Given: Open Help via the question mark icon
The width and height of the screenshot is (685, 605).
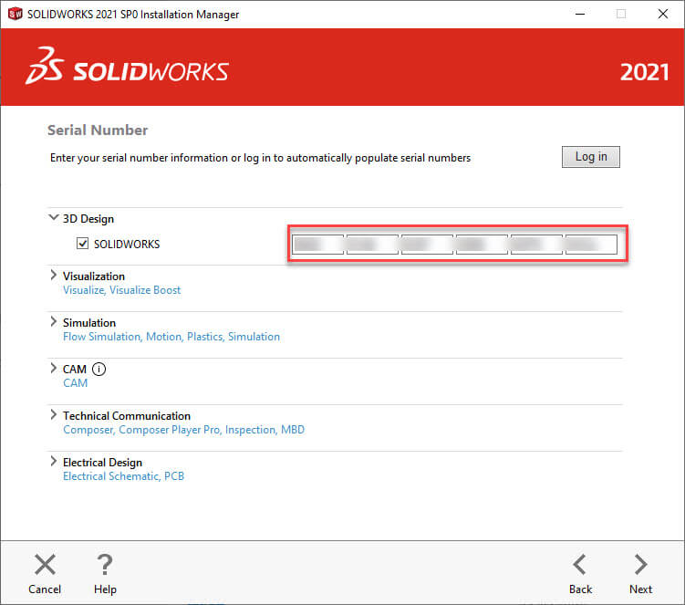Looking at the screenshot, I should (x=105, y=564).
